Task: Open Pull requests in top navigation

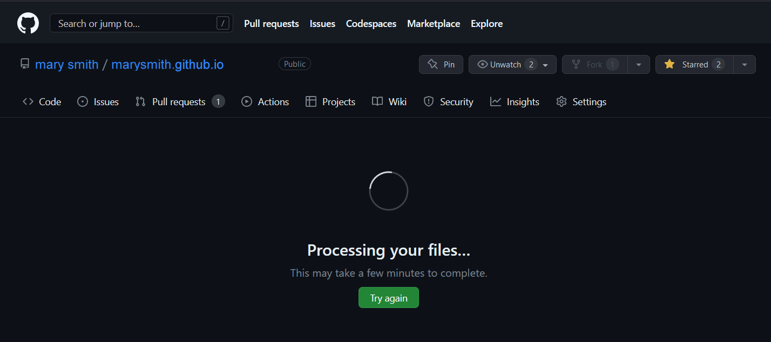Action: point(271,24)
